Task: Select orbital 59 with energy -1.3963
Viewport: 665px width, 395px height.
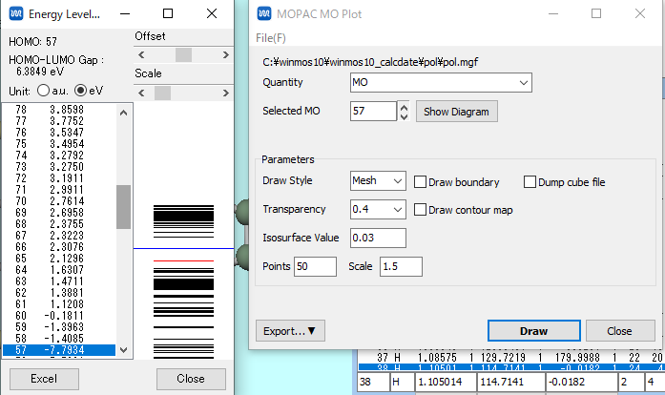Action: [x=59, y=327]
